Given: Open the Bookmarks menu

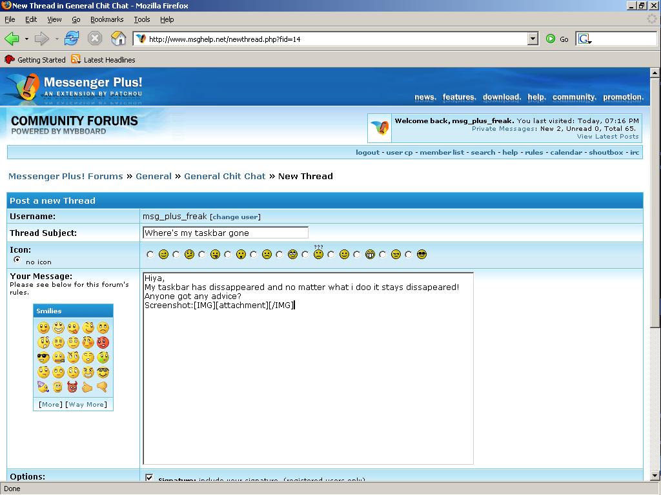Looking at the screenshot, I should (x=107, y=19).
